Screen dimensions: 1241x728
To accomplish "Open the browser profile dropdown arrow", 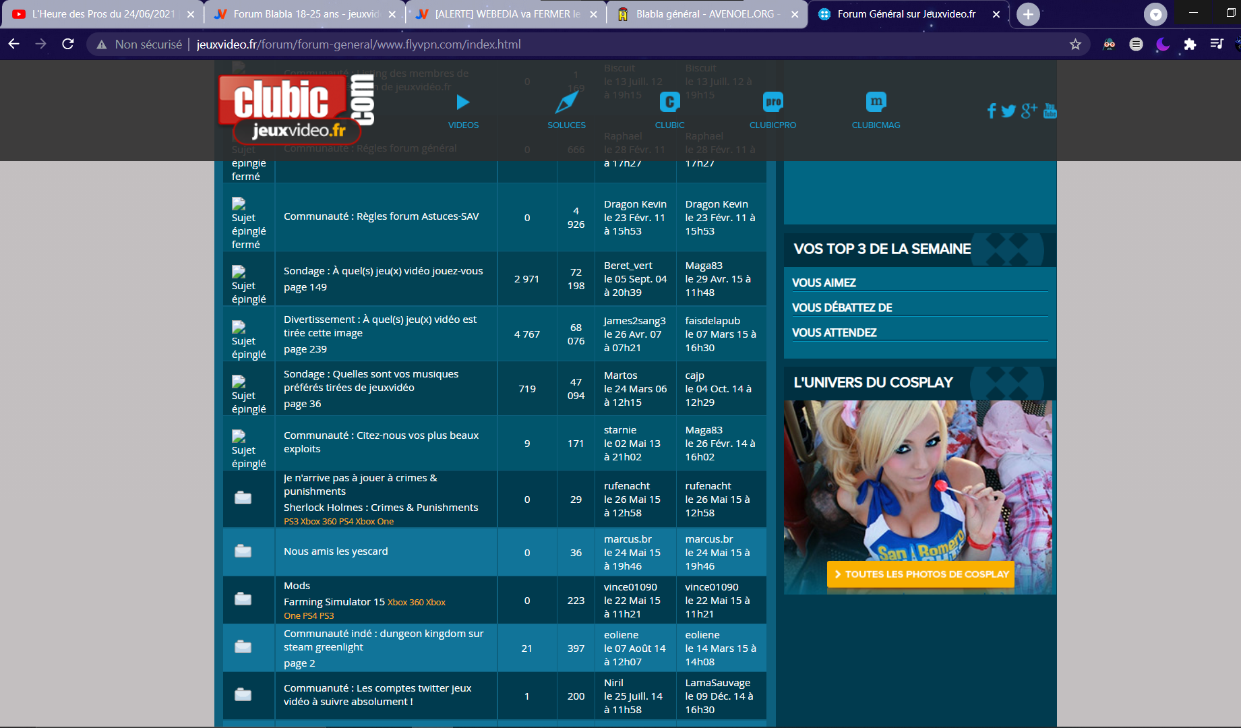I will 1155,14.
